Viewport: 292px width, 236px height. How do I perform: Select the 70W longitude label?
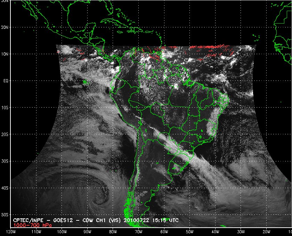[x=139, y=232]
